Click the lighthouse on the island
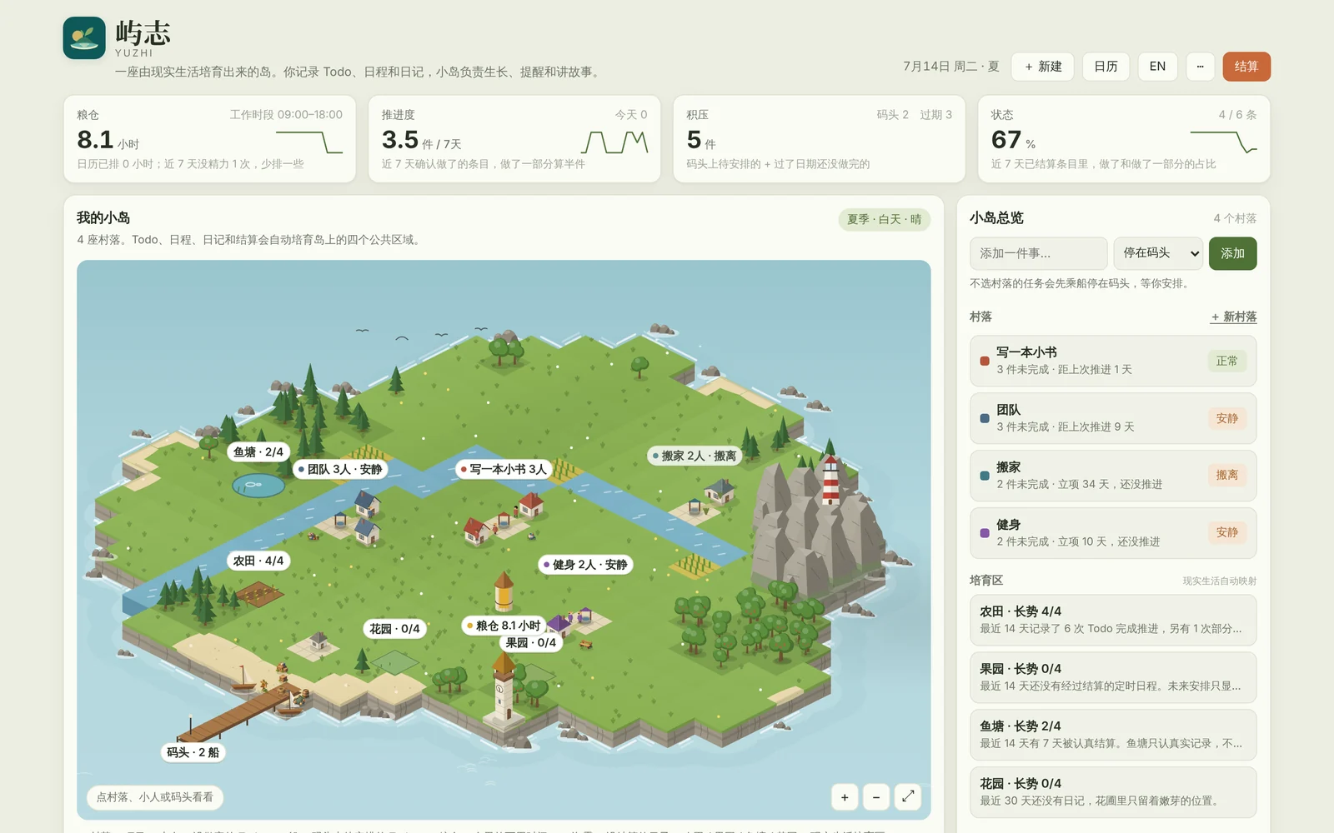Viewport: 1334px width, 833px height. coord(830,479)
